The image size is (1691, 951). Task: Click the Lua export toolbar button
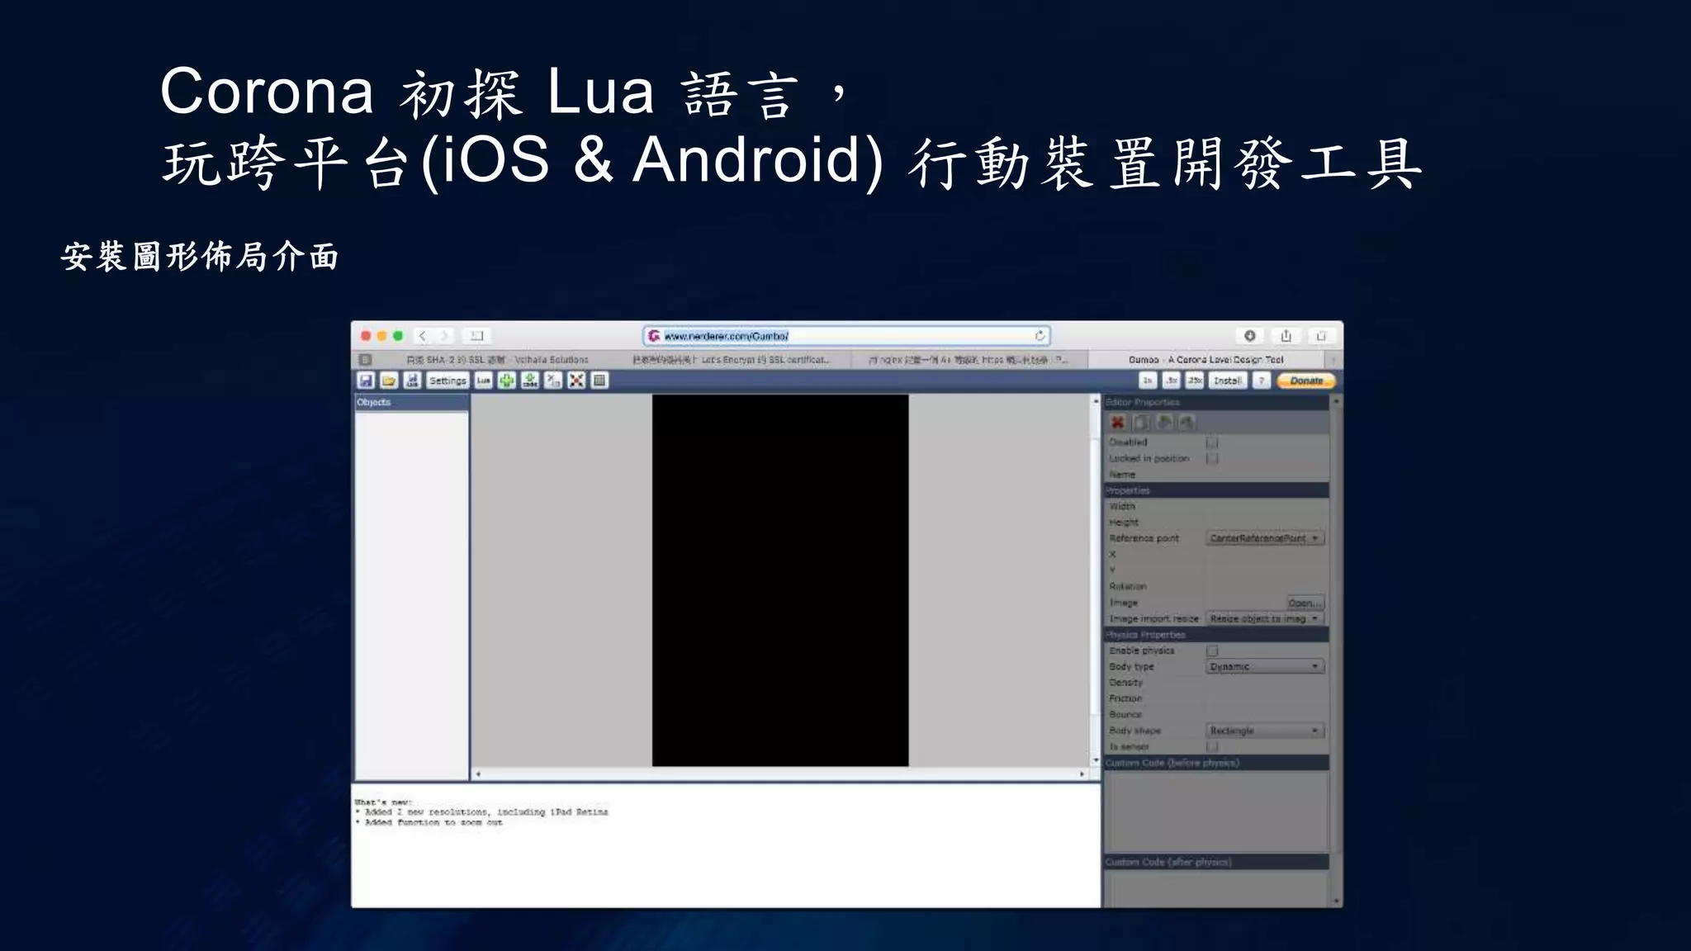click(x=483, y=381)
